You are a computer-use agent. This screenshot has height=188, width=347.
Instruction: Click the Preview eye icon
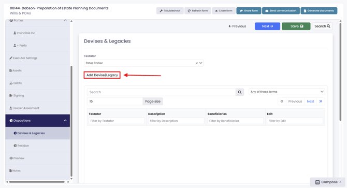tap(11, 158)
